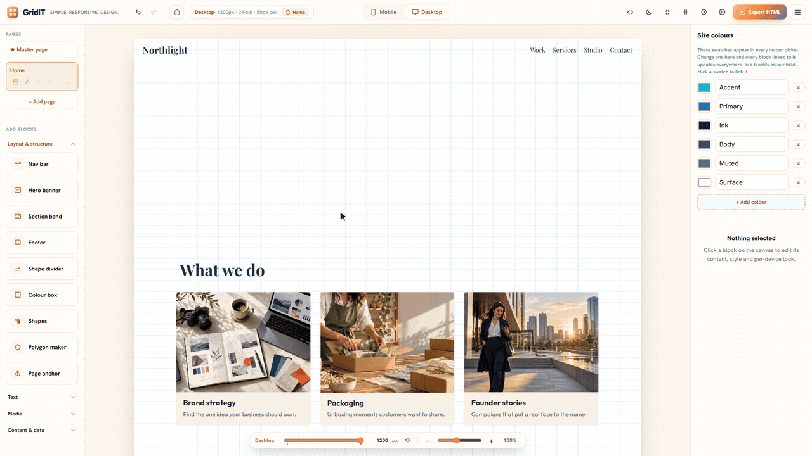The image size is (812, 456).
Task: Switch to Desktop view
Action: tap(427, 12)
